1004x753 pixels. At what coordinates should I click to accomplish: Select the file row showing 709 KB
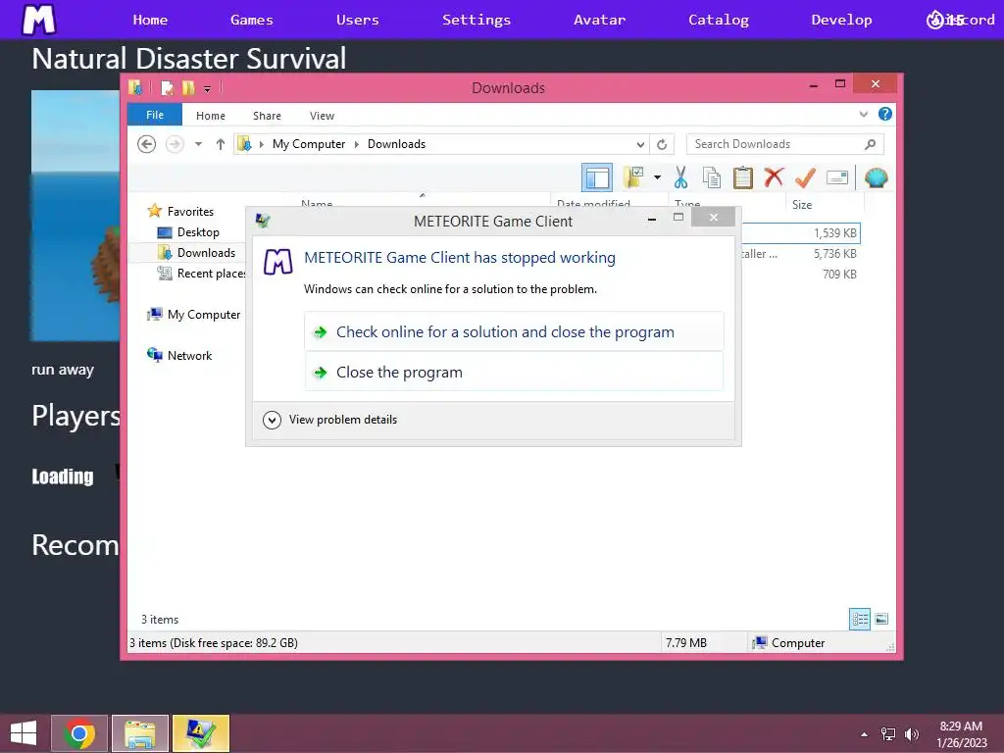pos(800,275)
